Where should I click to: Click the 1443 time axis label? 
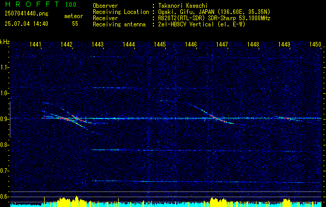[x=97, y=45]
